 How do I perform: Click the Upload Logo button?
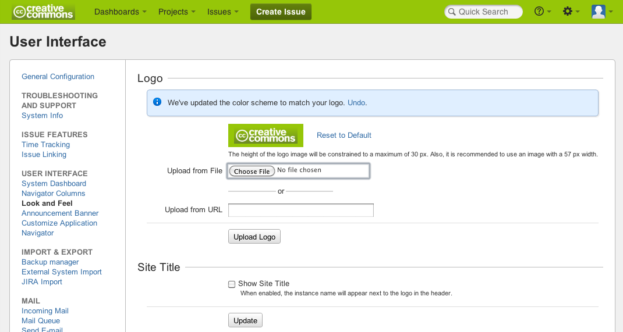point(254,237)
